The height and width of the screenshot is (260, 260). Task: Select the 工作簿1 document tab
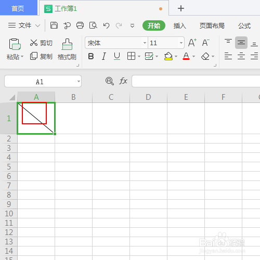pos(104,8)
